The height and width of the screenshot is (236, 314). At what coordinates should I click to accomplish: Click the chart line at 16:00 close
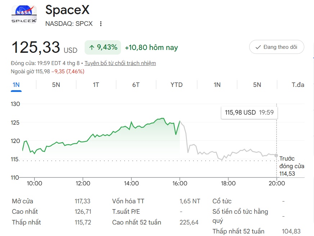[180, 121]
